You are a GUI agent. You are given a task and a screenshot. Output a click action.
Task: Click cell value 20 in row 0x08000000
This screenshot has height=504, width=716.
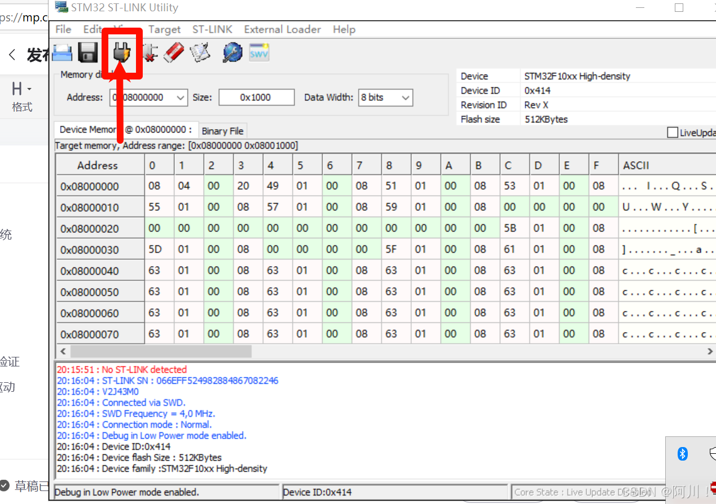click(x=248, y=186)
